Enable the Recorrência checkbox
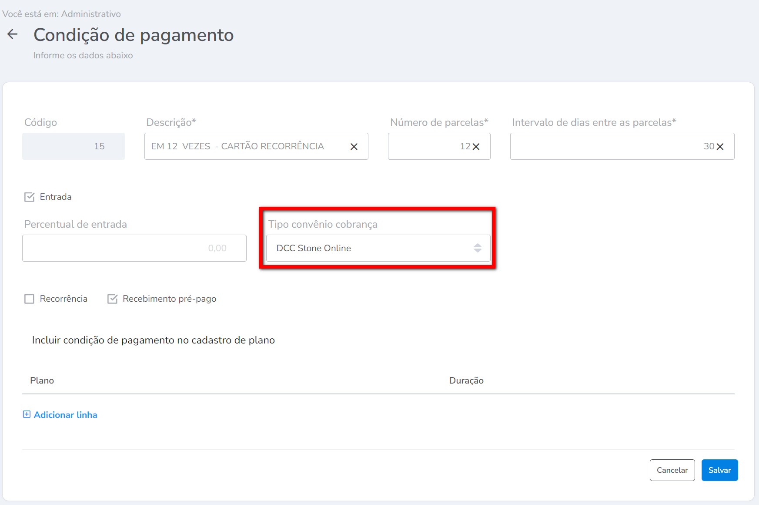 tap(30, 299)
